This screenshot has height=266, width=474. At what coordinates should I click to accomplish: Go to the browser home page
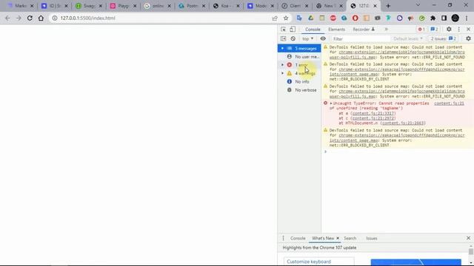[41, 18]
